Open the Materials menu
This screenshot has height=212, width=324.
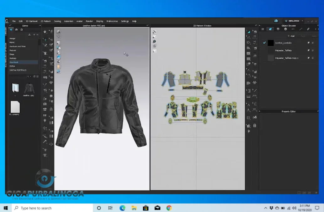[x=68, y=21]
